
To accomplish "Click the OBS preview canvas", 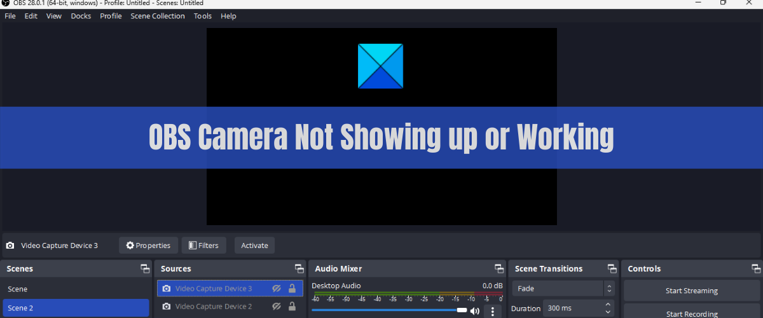I will coord(381,126).
